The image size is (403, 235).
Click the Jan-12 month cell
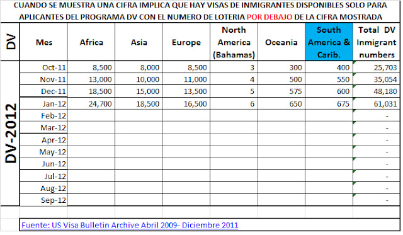click(x=43, y=103)
